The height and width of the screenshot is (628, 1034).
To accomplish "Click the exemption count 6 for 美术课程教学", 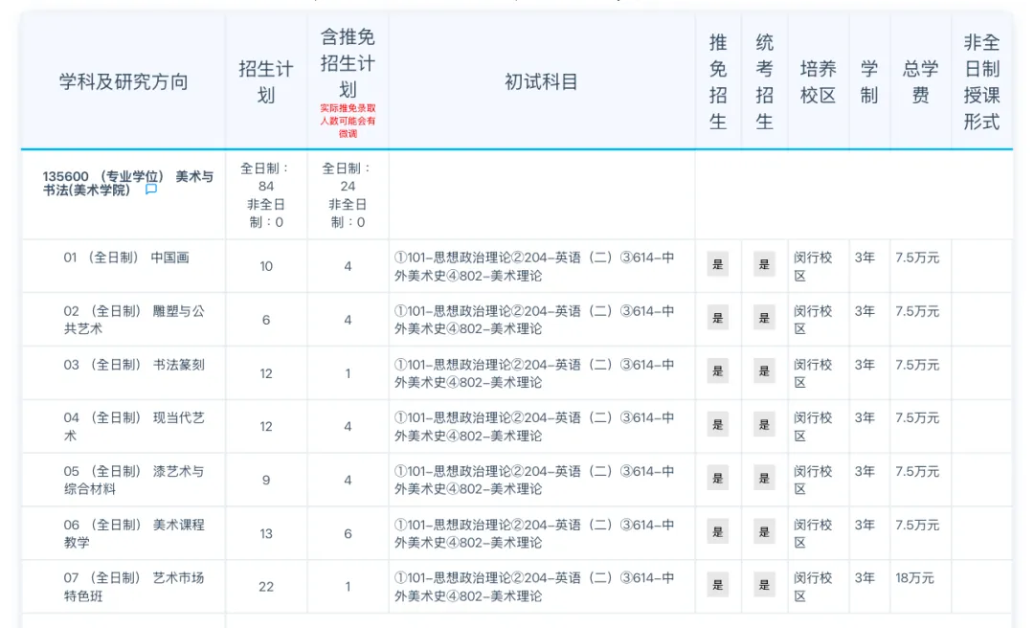I will tap(348, 533).
